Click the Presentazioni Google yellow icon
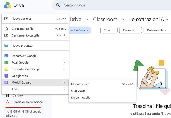 (6, 69)
